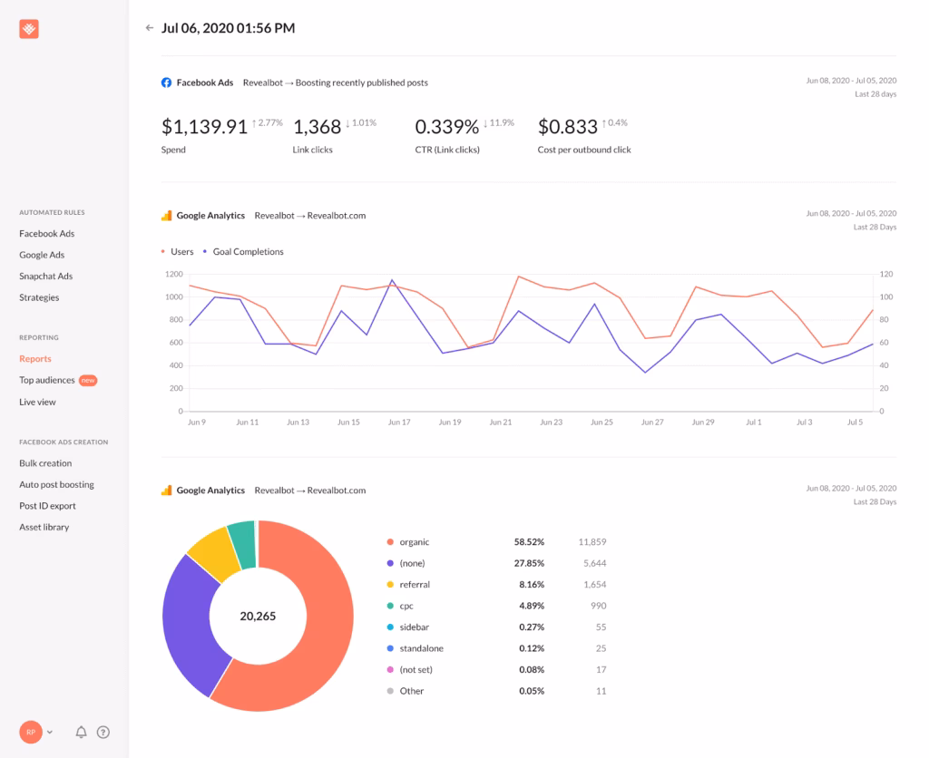The width and height of the screenshot is (929, 758).
Task: Click the back arrow next to the report timestamp
Action: 149,28
